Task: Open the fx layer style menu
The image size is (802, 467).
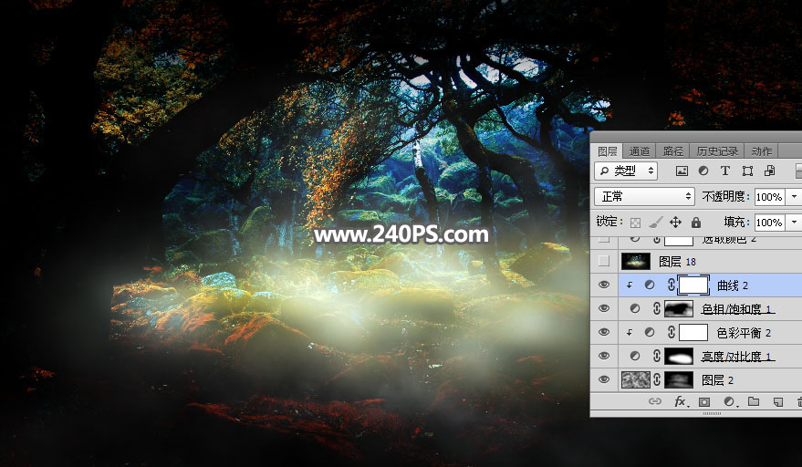Action: [681, 401]
